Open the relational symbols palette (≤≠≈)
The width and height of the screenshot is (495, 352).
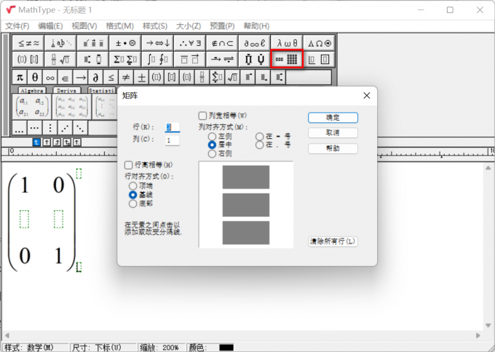pyautogui.click(x=28, y=43)
